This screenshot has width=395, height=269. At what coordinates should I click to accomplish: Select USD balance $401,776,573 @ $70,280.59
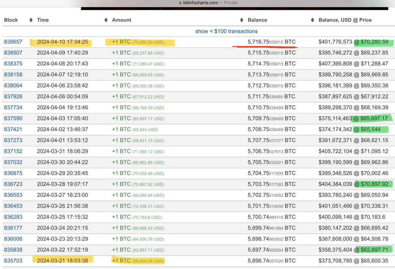pyautogui.click(x=353, y=42)
